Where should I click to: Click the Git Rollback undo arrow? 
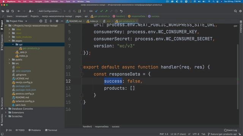tap(121, 11)
